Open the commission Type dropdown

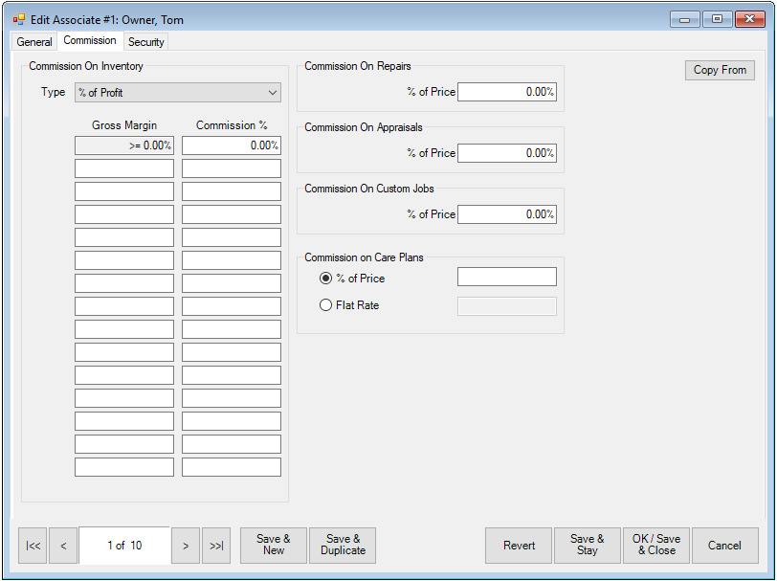[x=178, y=93]
